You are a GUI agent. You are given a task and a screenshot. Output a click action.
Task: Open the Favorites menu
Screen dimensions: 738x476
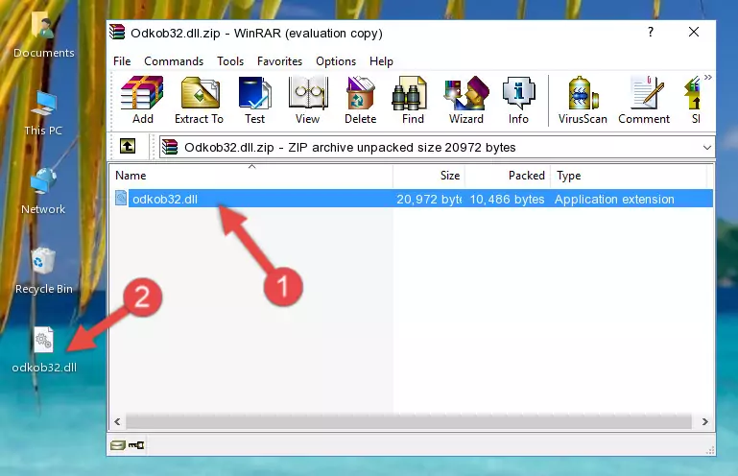point(279,61)
